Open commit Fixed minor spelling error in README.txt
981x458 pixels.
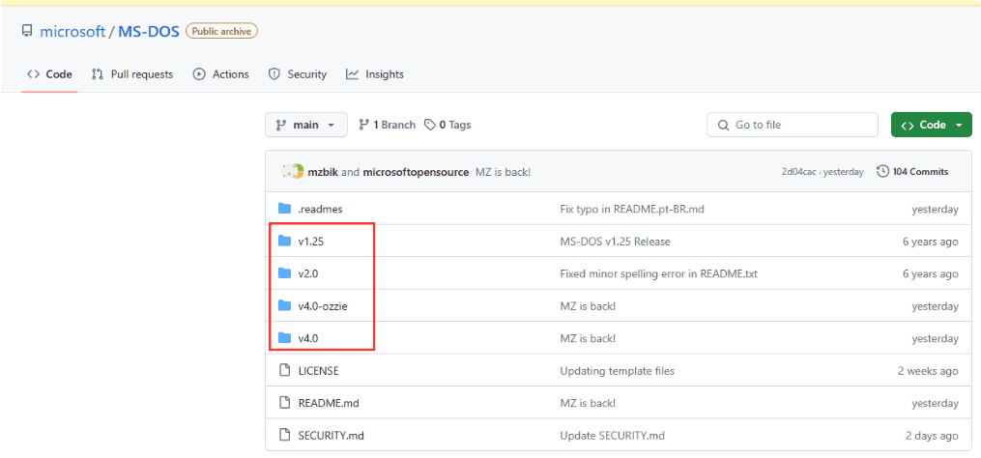coord(659,274)
